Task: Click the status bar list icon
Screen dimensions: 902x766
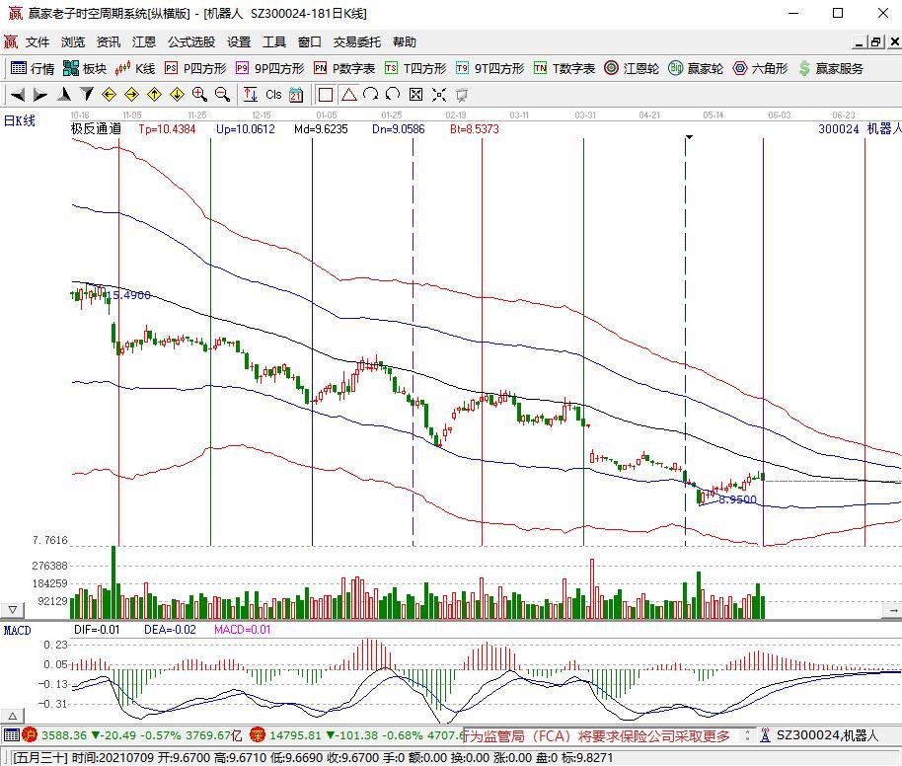Action: click(x=12, y=735)
